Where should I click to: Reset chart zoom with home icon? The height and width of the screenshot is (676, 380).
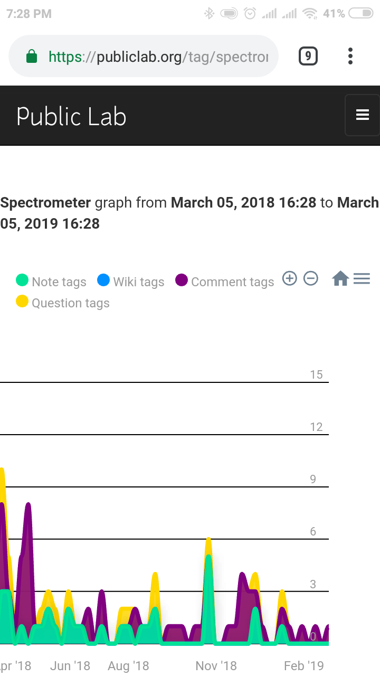pyautogui.click(x=340, y=278)
